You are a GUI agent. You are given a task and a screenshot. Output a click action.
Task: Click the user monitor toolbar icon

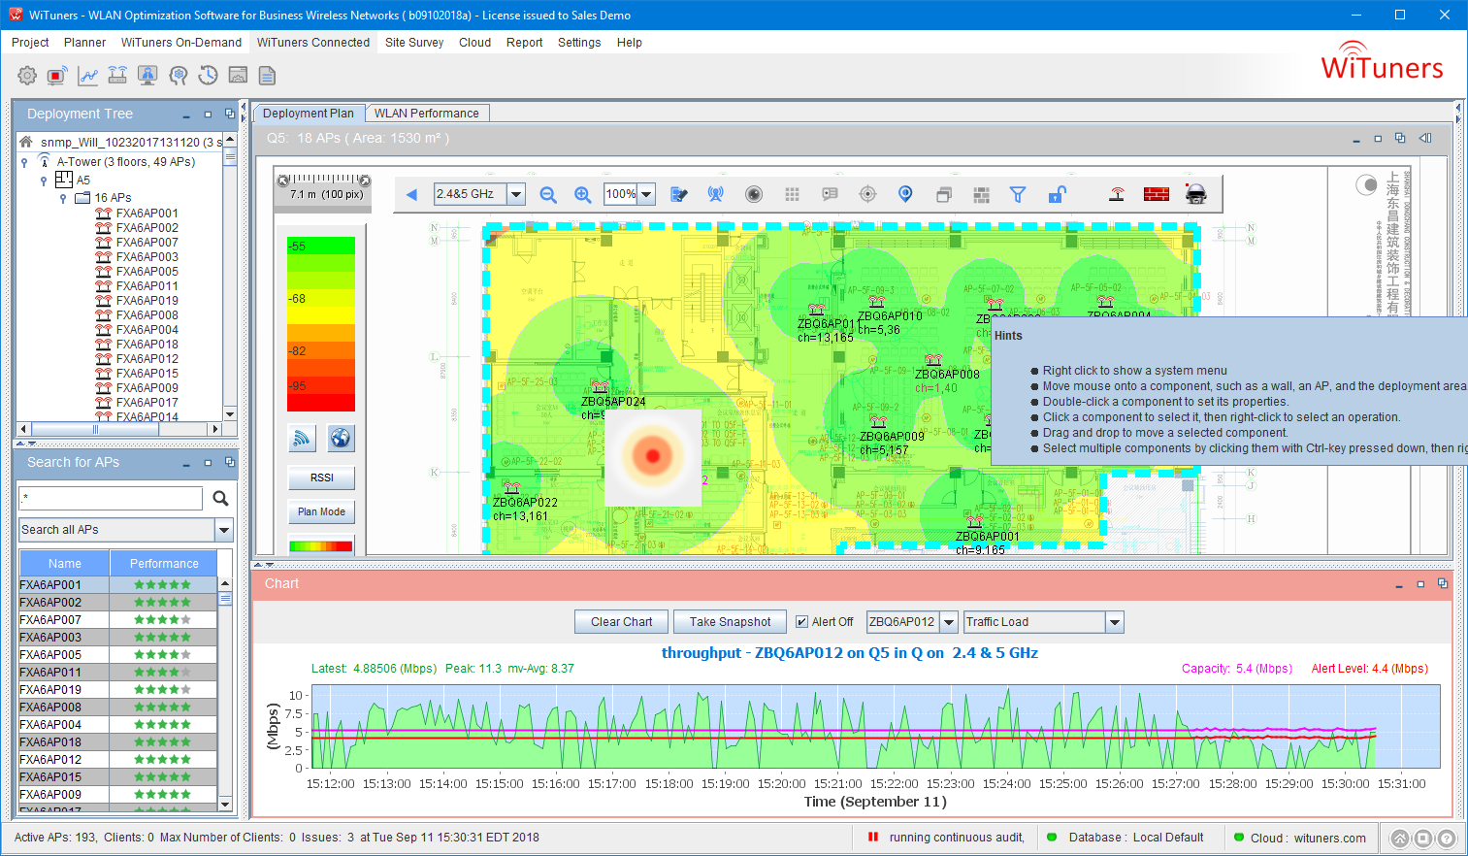tap(147, 76)
